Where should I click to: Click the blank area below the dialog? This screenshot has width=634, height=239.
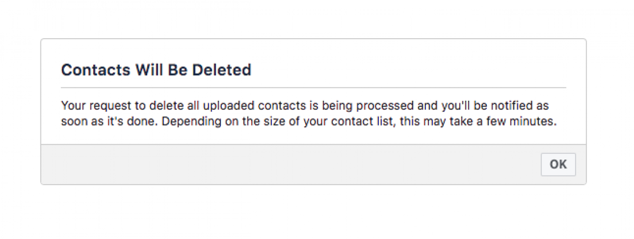(314, 213)
